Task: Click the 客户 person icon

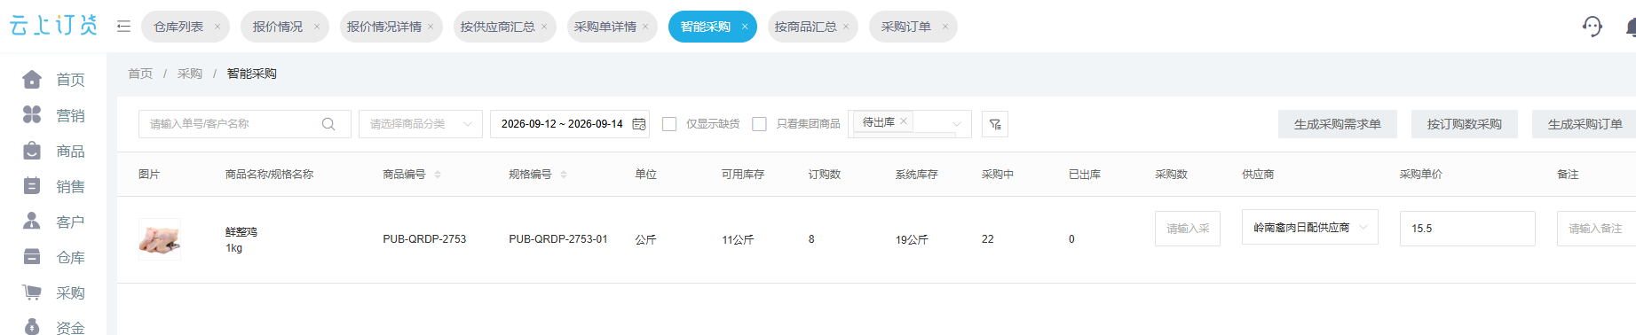Action: [x=32, y=222]
